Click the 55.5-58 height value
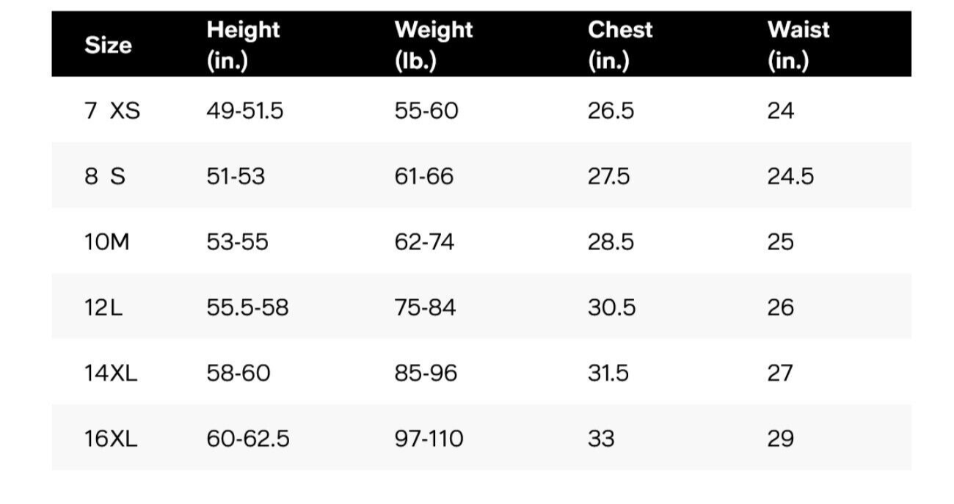Screen dimensions: 954x504 (247, 307)
